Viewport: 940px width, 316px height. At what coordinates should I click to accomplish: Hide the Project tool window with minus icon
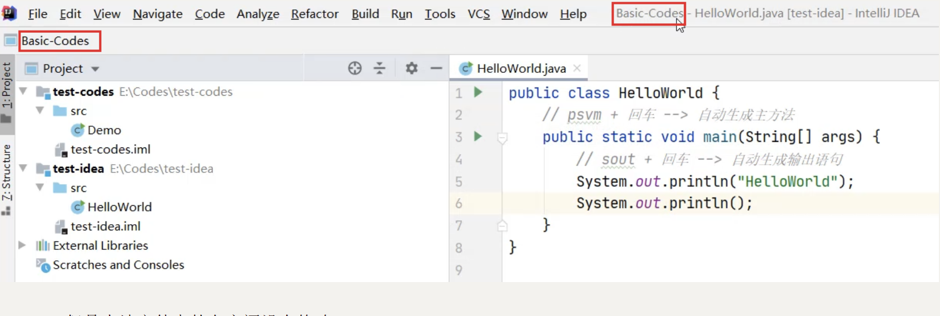[x=436, y=68]
